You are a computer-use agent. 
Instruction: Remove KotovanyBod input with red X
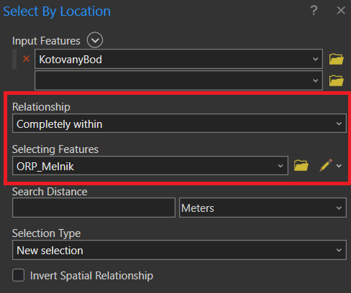coord(26,59)
